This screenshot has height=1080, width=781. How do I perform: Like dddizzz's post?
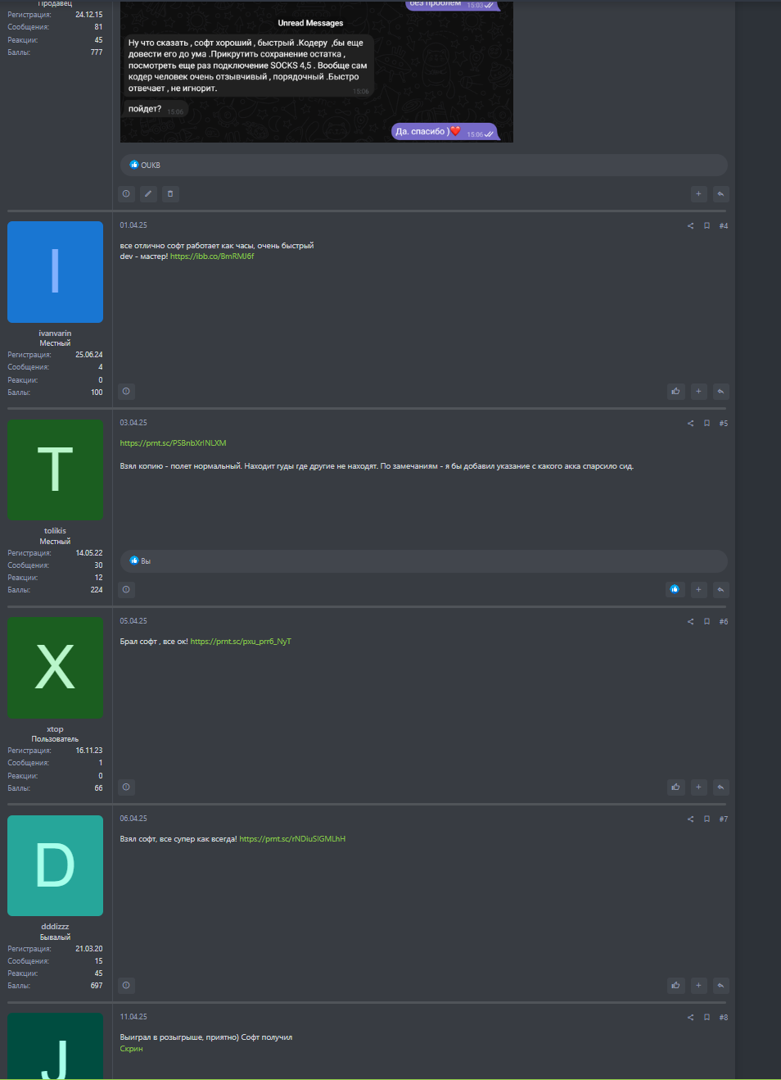pyautogui.click(x=675, y=986)
